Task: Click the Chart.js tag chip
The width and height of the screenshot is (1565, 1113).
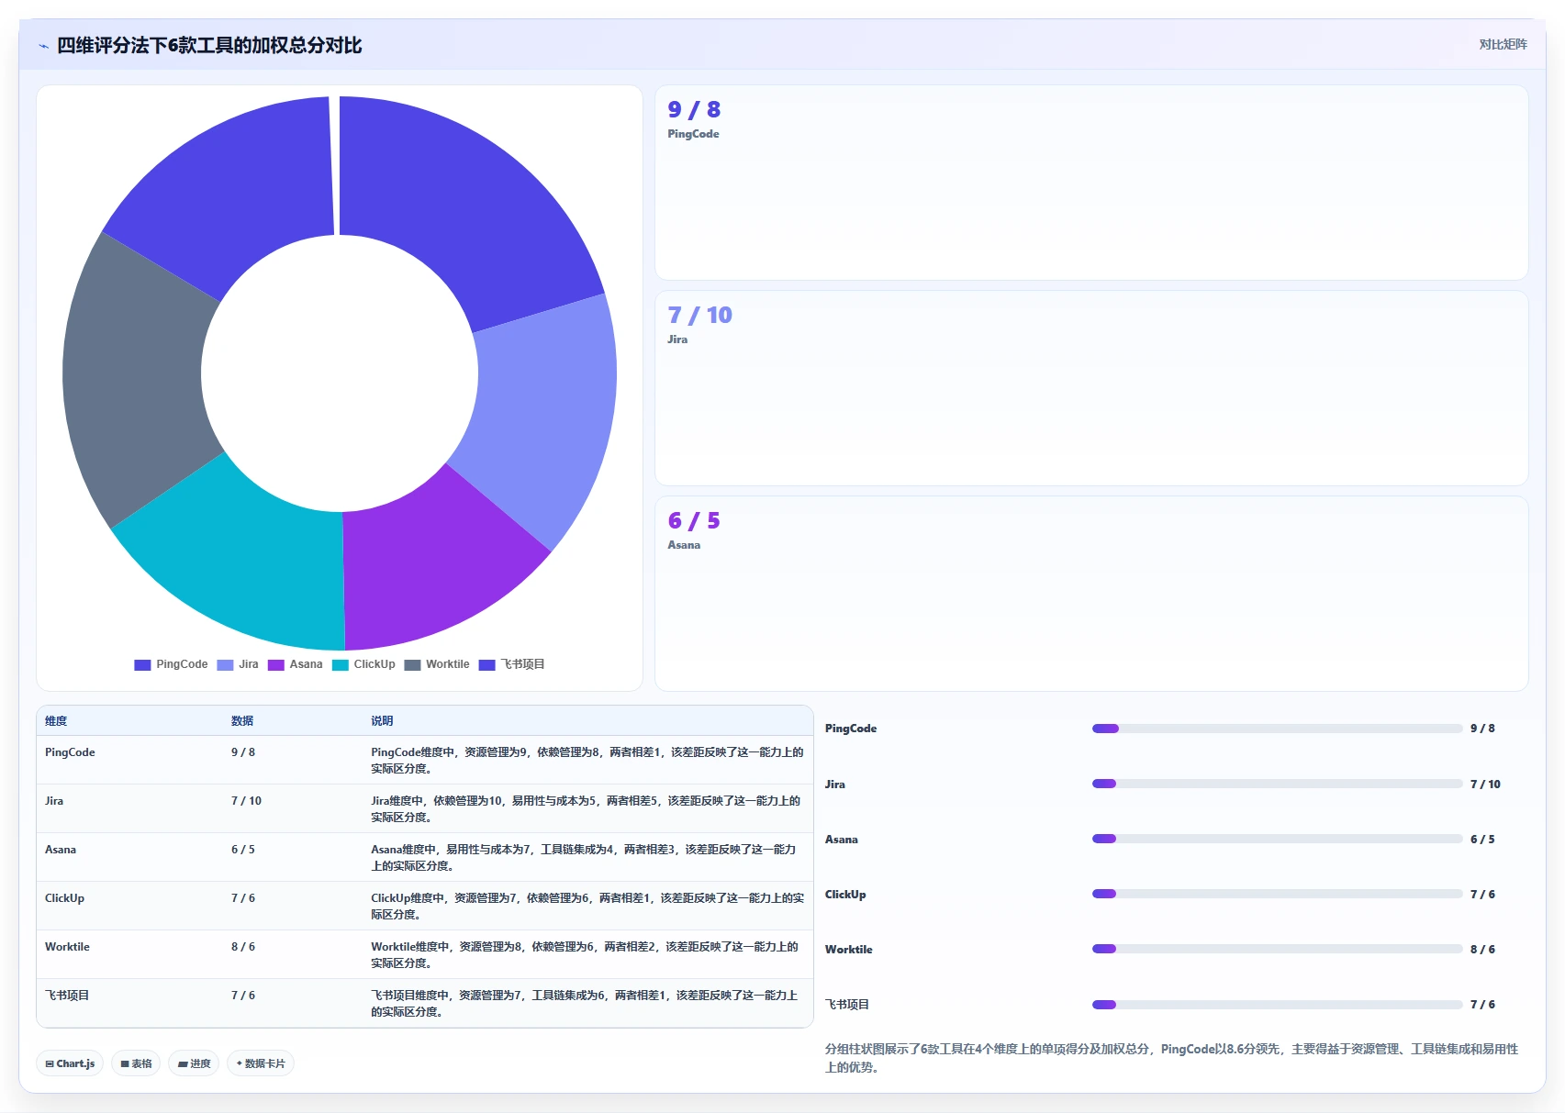Action: pyautogui.click(x=70, y=1063)
